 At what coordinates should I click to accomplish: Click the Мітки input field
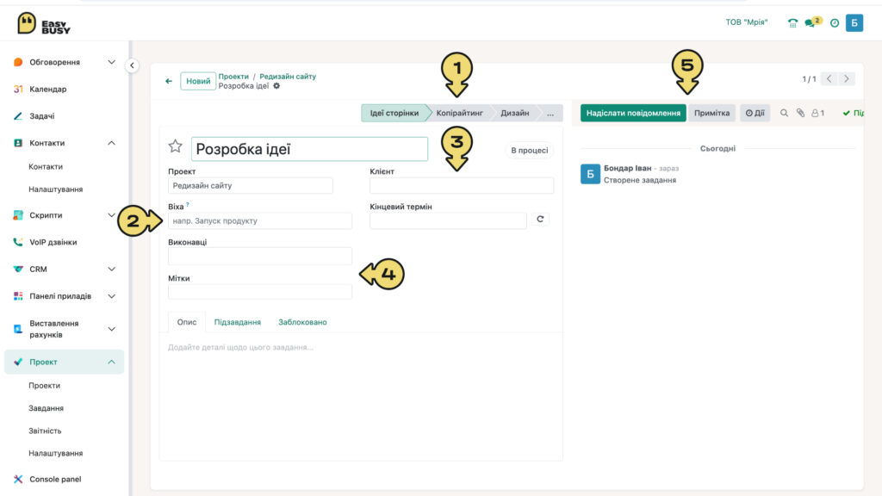click(260, 292)
